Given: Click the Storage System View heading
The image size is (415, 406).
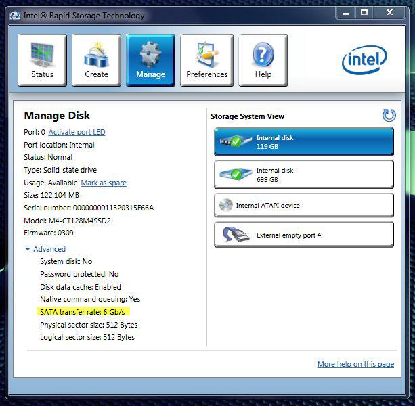Looking at the screenshot, I should (247, 116).
